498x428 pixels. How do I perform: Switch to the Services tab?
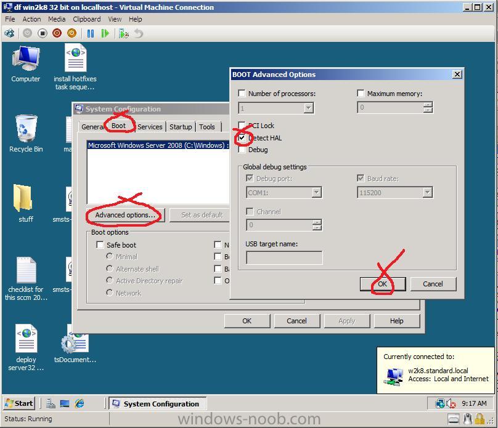point(150,127)
